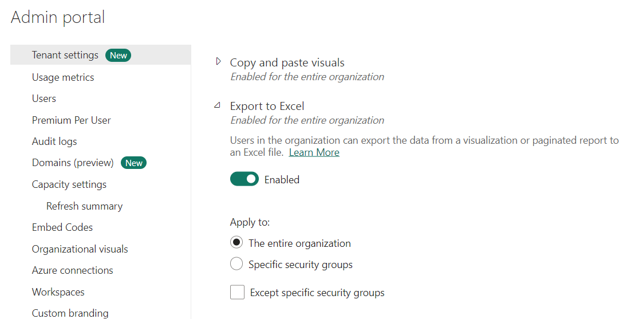Go to Usage metrics

pyautogui.click(x=63, y=77)
